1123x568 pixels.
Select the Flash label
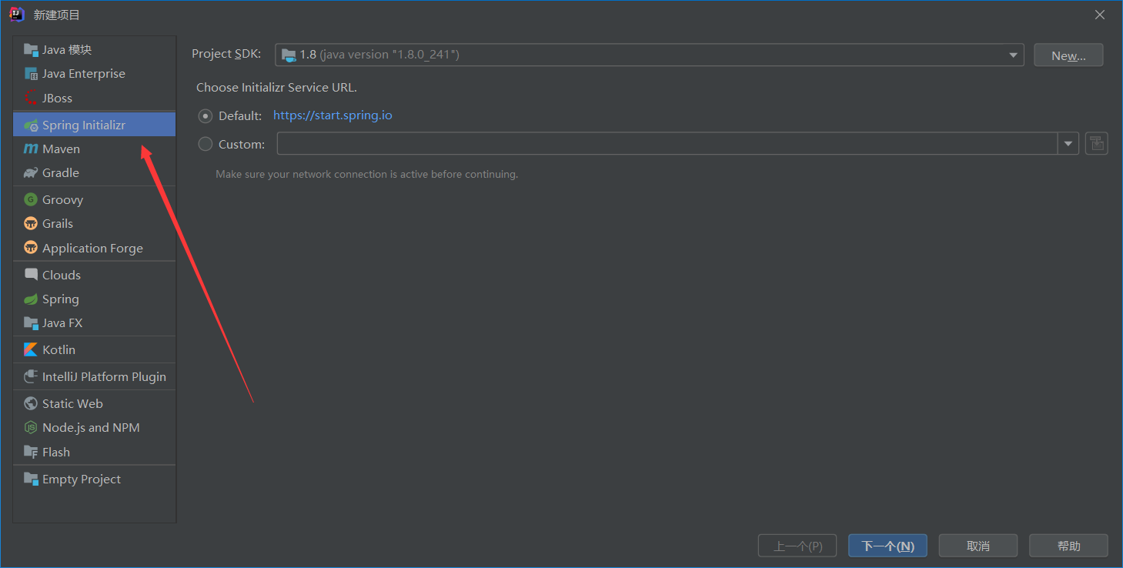tap(56, 452)
